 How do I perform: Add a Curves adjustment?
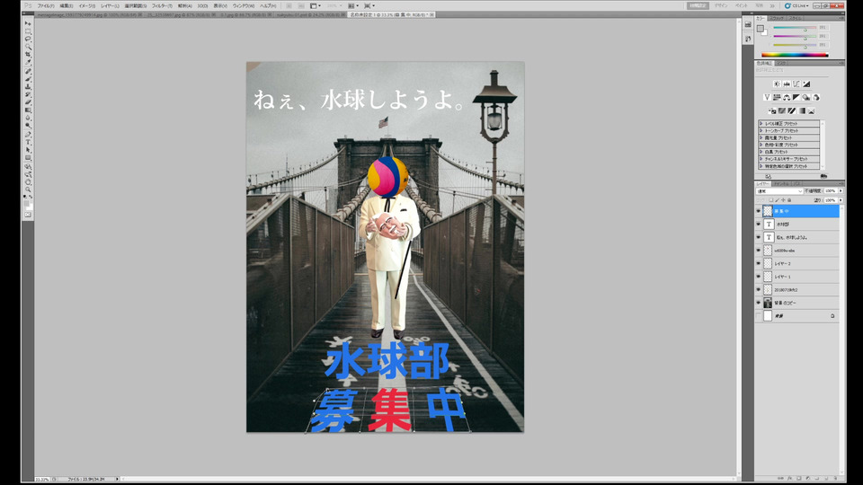click(796, 84)
